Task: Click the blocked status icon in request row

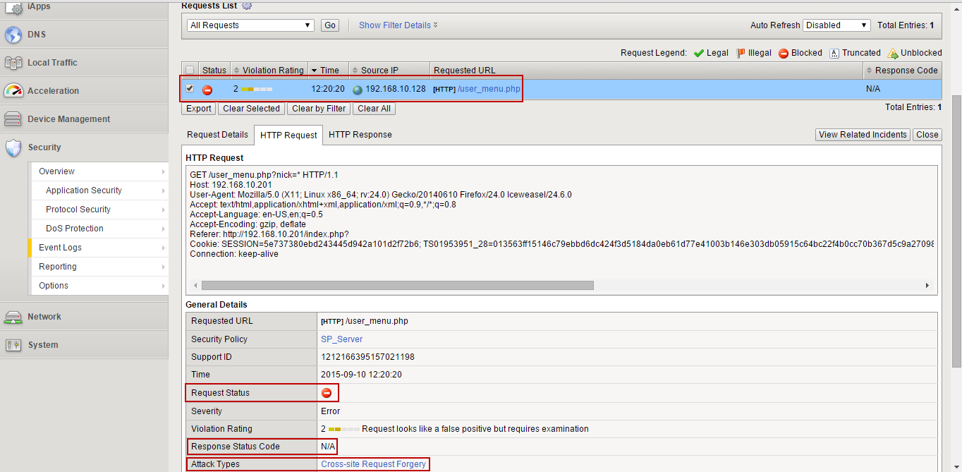Action: point(207,90)
